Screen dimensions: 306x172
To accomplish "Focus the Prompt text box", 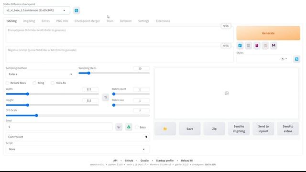I will [120, 34].
